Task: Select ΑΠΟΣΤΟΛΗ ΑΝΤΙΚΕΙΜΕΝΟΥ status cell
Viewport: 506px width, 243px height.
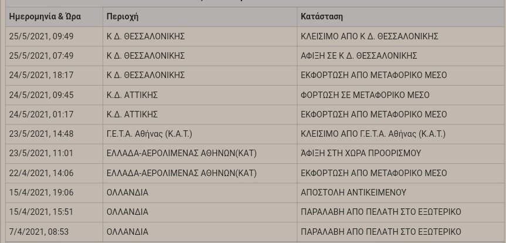Action: [354, 193]
